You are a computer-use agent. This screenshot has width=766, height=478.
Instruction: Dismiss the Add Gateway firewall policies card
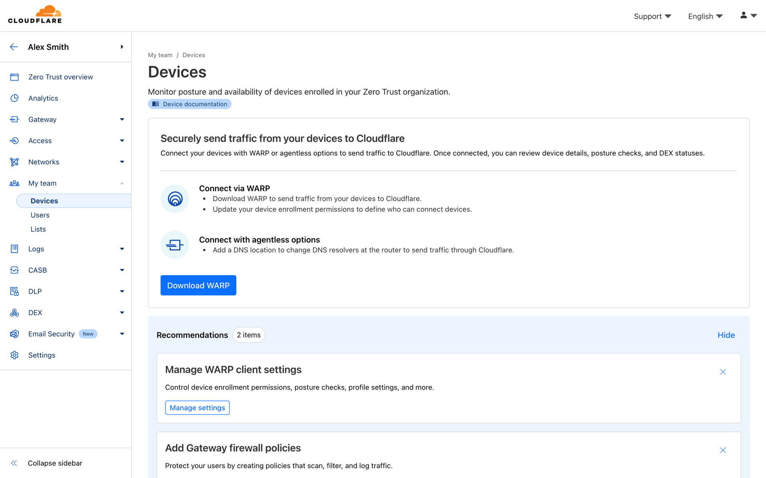coord(723,450)
